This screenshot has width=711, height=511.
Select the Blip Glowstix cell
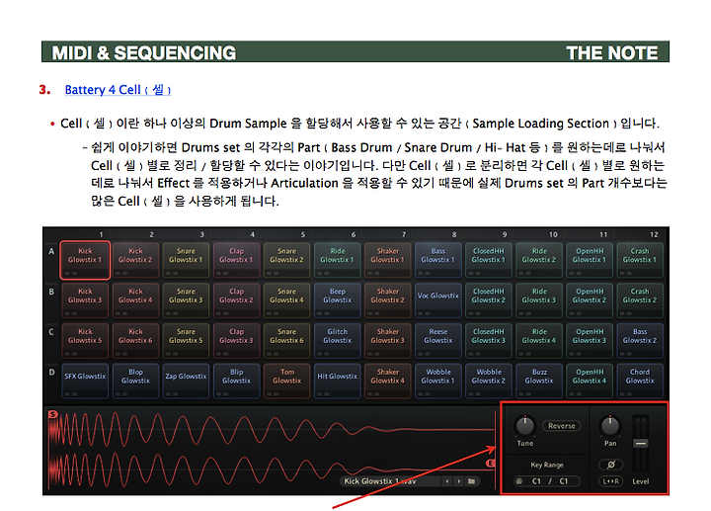click(236, 381)
